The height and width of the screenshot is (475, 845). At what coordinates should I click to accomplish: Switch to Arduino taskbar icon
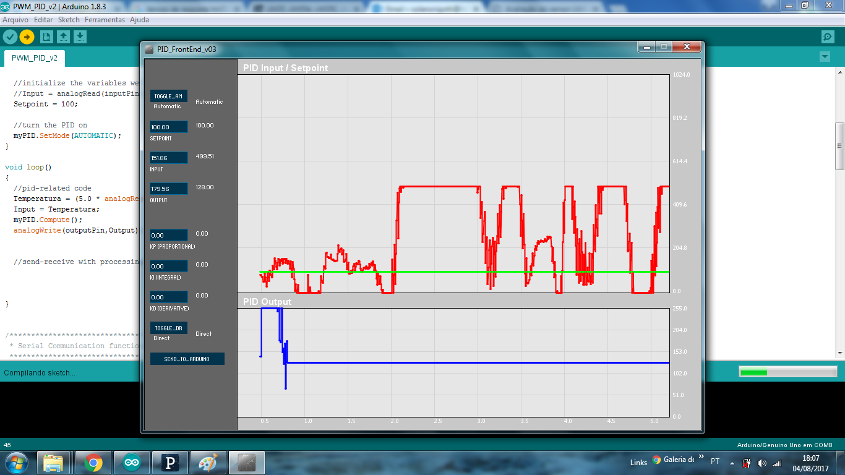click(x=132, y=463)
